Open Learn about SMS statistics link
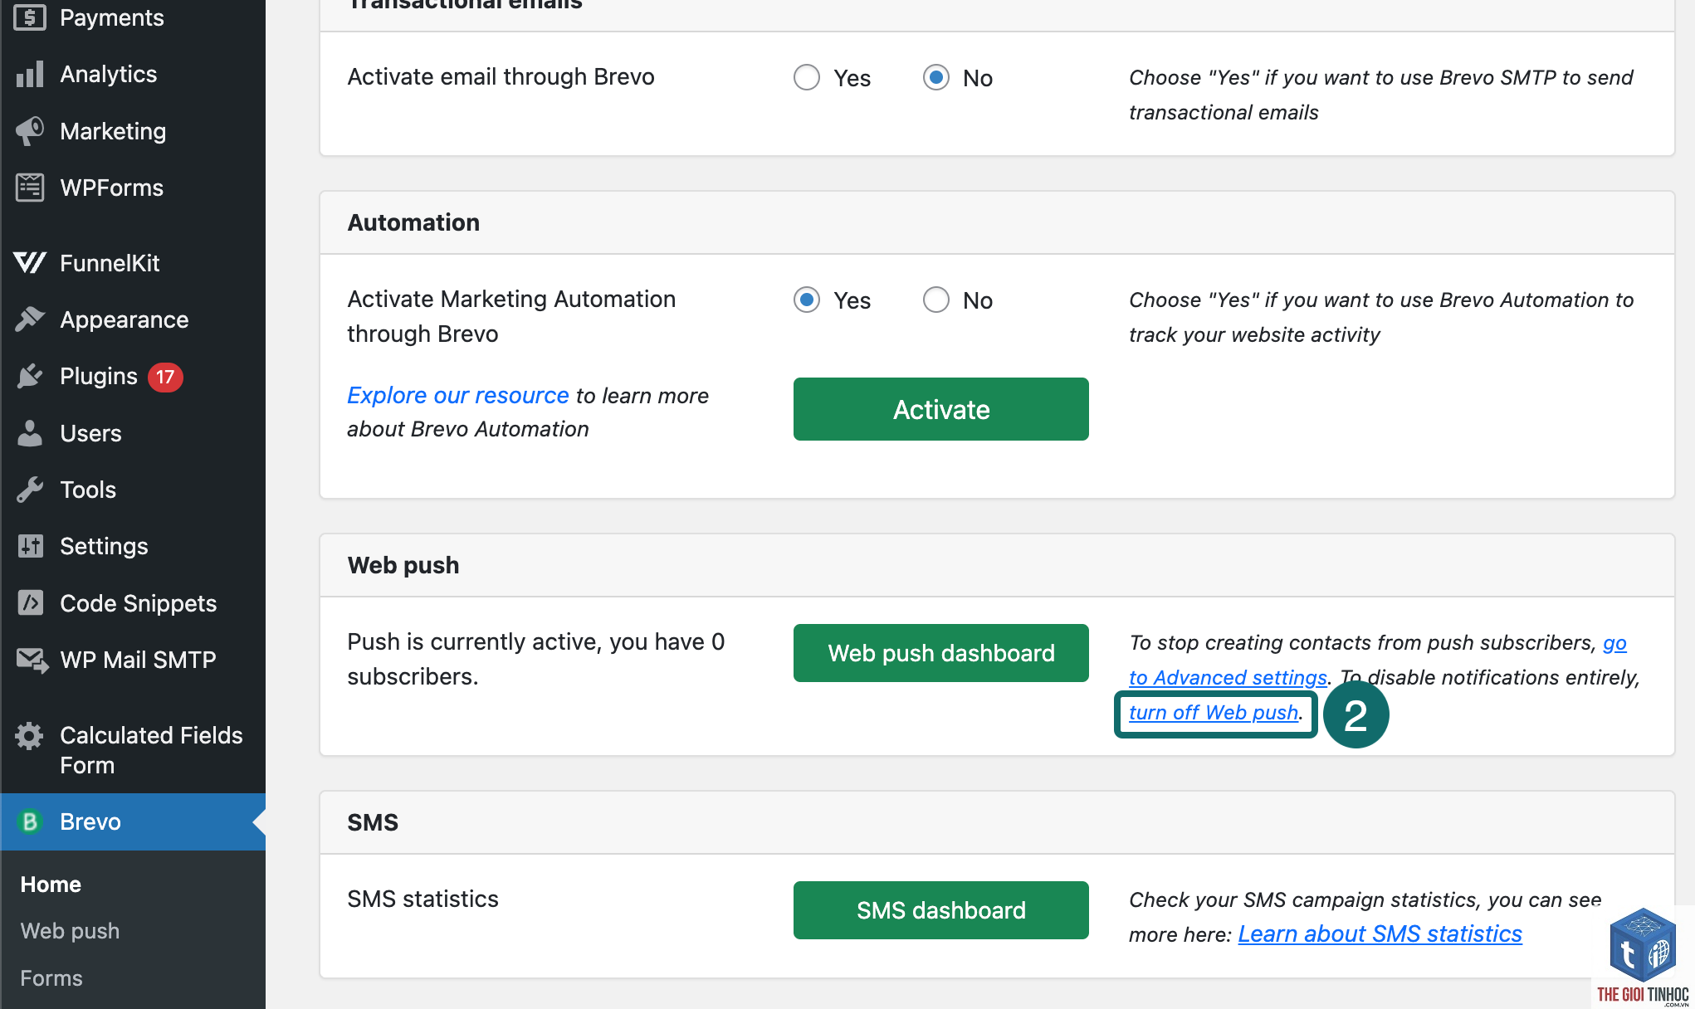1695x1009 pixels. click(1380, 933)
